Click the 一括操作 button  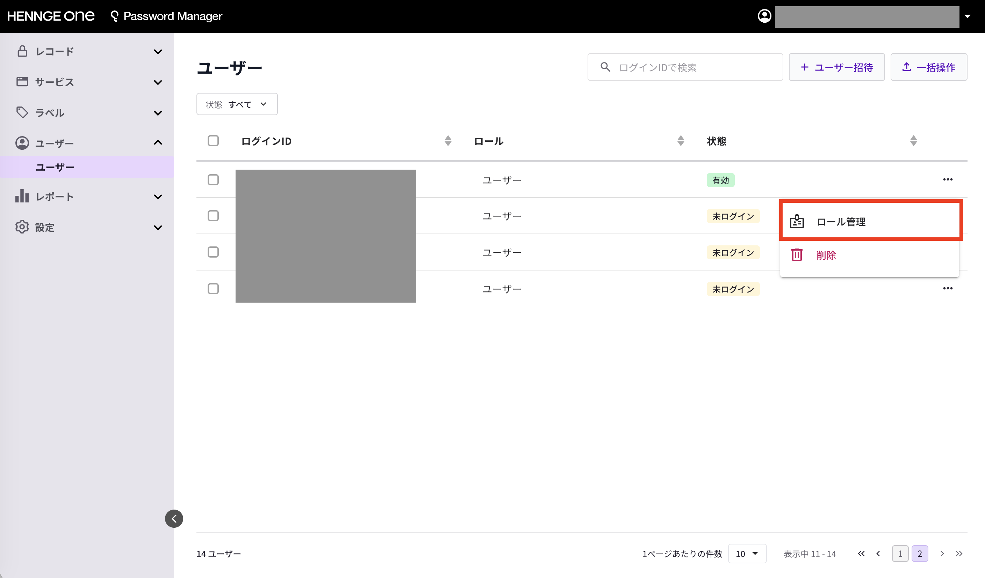point(929,67)
